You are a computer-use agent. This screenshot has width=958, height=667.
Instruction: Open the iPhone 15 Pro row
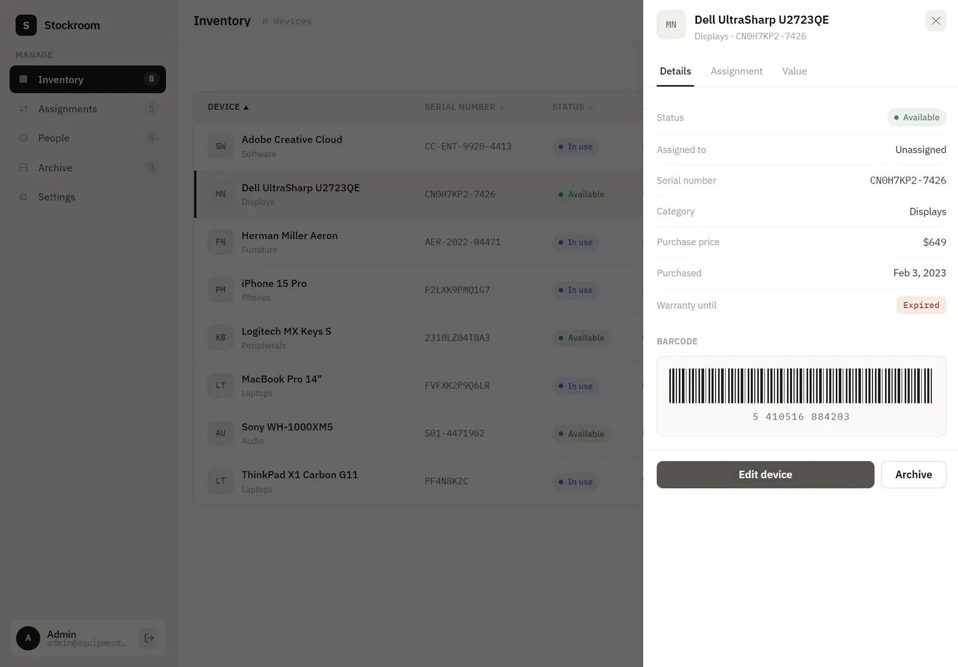(419, 290)
